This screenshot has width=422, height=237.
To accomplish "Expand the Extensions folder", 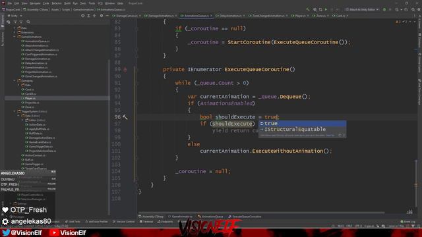I will [x=15, y=32].
